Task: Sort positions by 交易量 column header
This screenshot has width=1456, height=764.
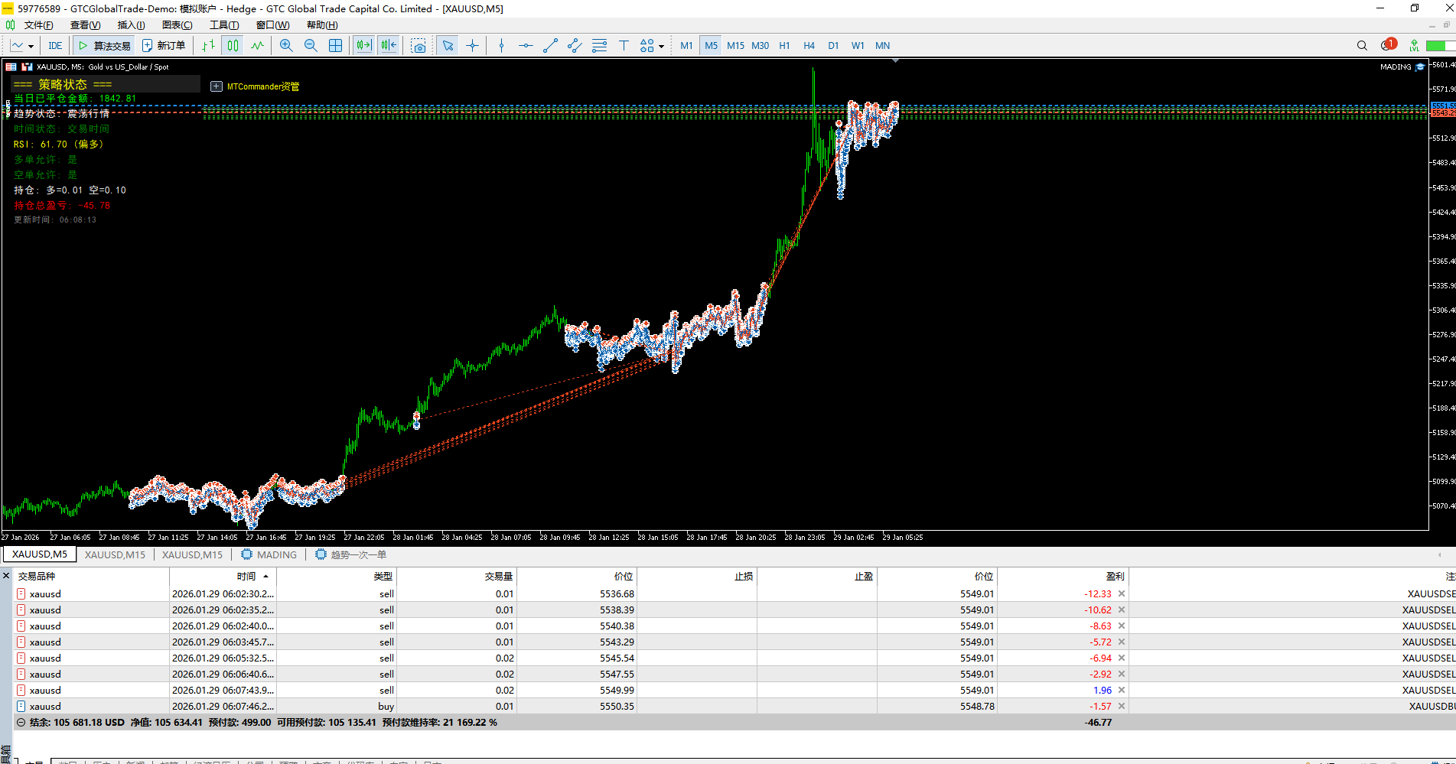Action: (457, 576)
